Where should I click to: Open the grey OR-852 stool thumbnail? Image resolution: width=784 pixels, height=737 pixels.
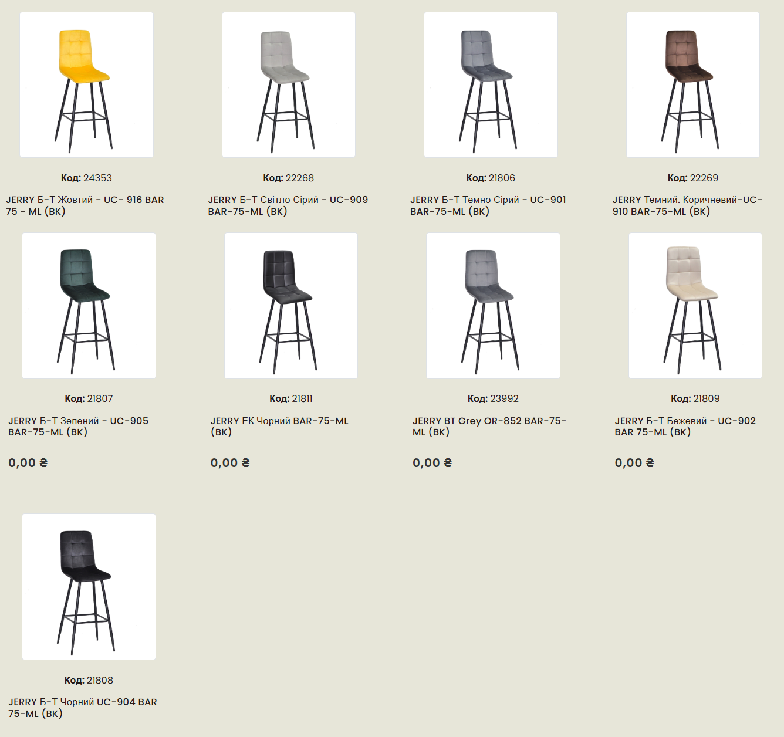pos(493,306)
